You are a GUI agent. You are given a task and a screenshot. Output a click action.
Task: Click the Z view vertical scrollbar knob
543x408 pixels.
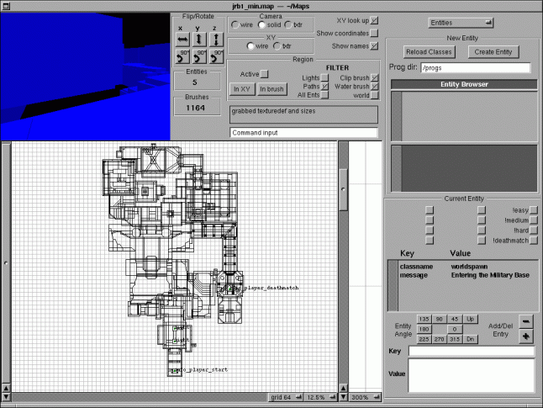[x=343, y=189]
